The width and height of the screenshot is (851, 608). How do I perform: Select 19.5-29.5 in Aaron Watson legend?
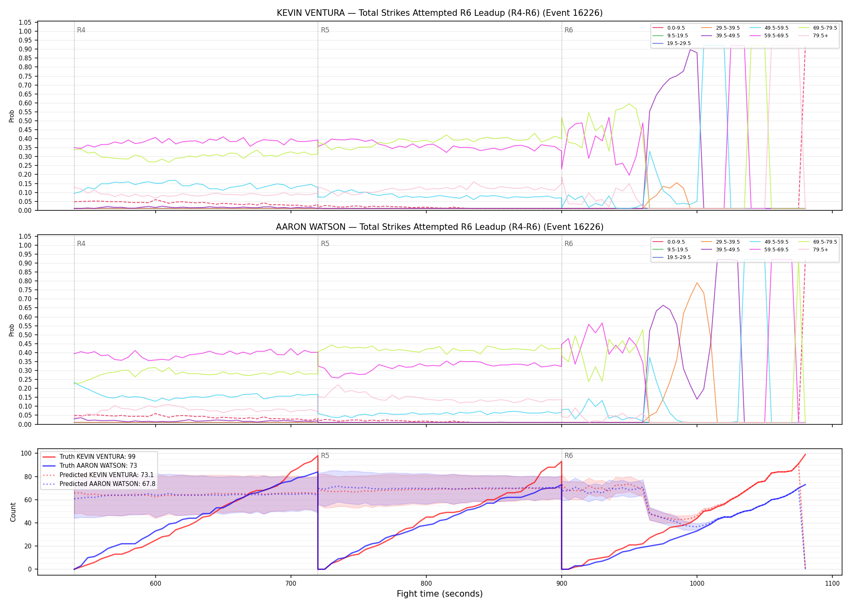(672, 257)
